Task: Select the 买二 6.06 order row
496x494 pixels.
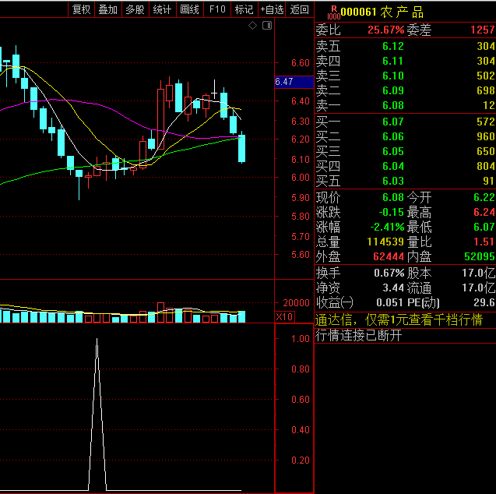Action: [x=405, y=136]
